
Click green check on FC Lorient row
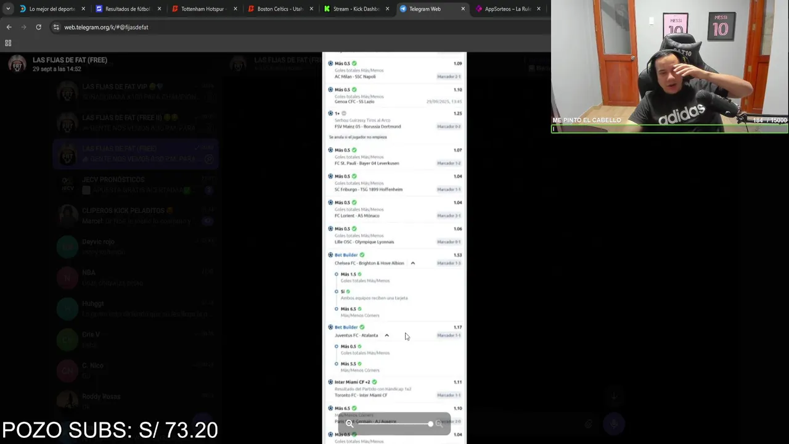pyautogui.click(x=354, y=202)
